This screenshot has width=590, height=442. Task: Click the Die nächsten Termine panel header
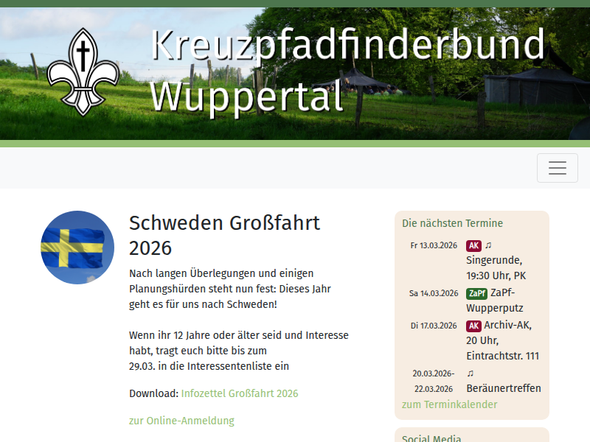tap(452, 223)
